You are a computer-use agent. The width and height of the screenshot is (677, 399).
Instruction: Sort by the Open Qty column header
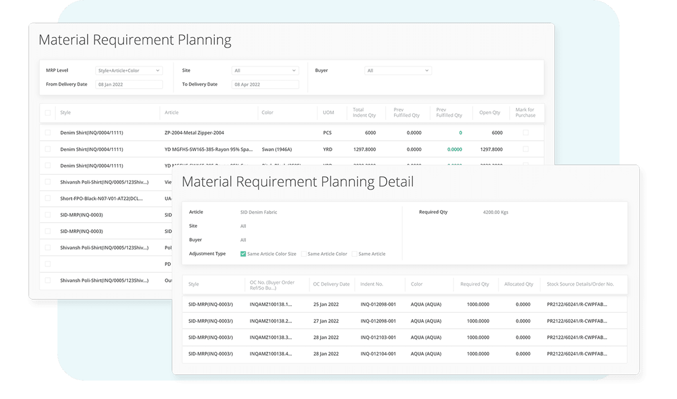tap(489, 113)
